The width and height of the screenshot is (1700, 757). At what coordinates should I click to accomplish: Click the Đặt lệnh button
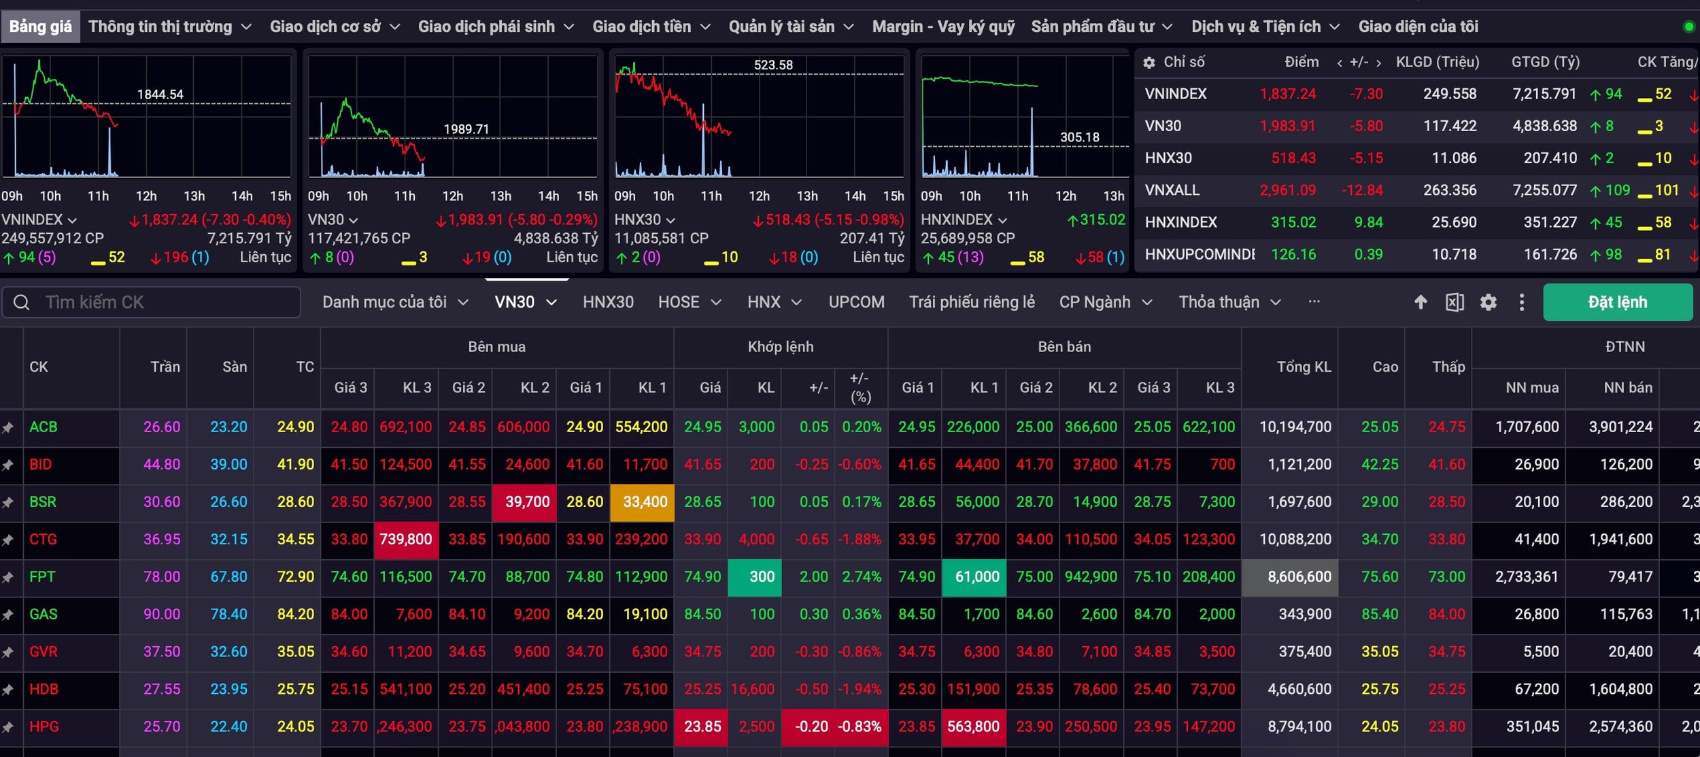pyautogui.click(x=1618, y=302)
